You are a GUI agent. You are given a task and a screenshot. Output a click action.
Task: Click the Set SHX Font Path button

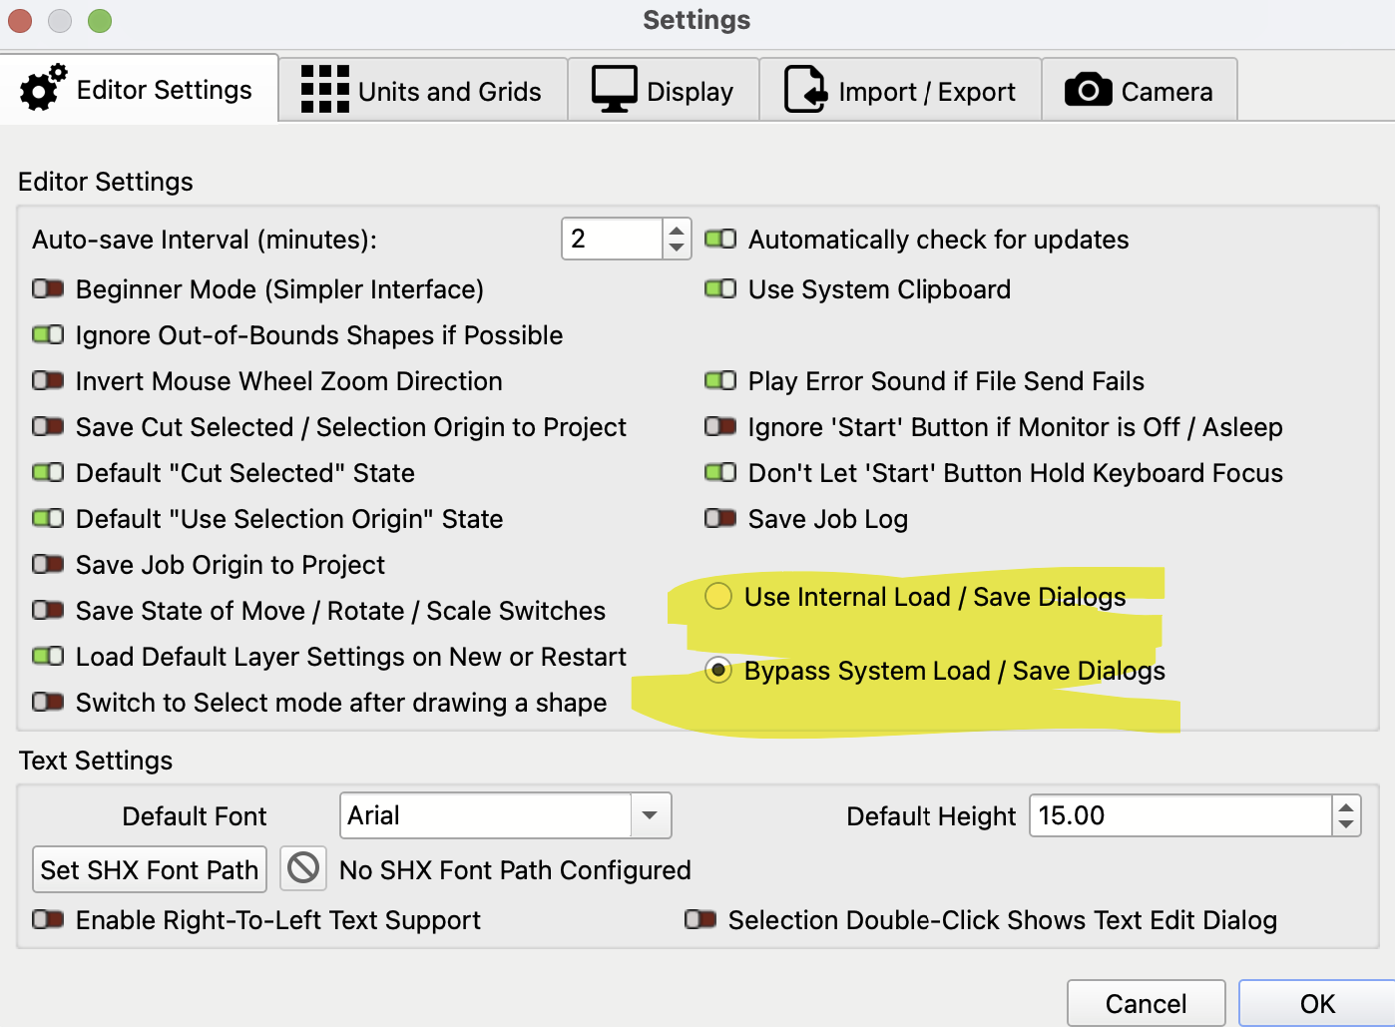[x=150, y=869]
